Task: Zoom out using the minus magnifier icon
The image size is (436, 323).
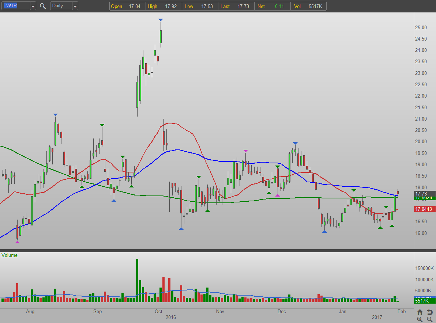Action: pyautogui.click(x=430, y=319)
